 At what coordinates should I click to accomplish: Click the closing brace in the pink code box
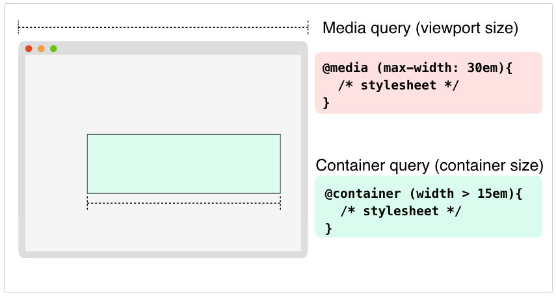(326, 103)
